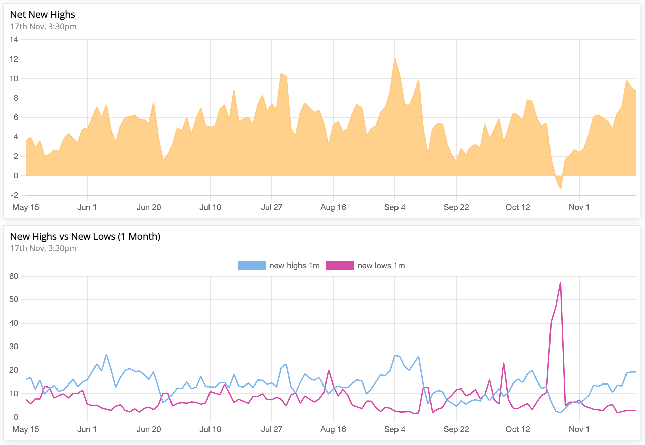
Task: Click the 'new lows 1m' legend label
Action: tap(381, 266)
